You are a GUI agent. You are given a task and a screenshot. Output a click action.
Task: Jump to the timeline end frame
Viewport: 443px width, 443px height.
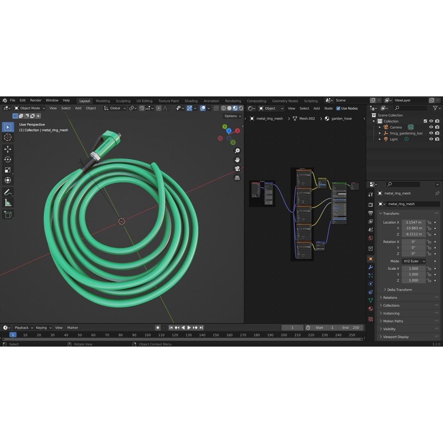[201, 328]
